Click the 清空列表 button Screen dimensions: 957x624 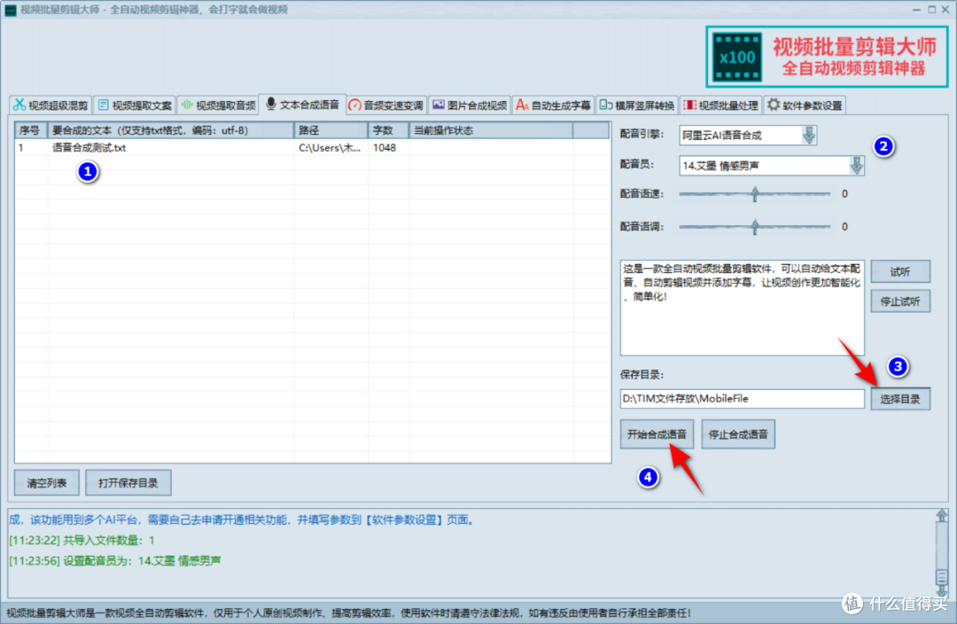pyautogui.click(x=47, y=483)
